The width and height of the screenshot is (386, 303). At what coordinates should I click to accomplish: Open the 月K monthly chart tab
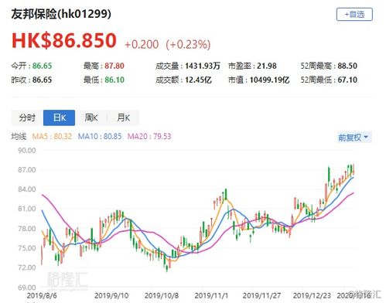pyautogui.click(x=123, y=117)
